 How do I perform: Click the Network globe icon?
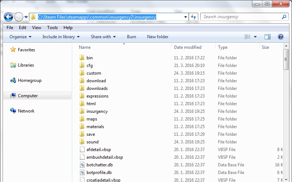coord(13,111)
